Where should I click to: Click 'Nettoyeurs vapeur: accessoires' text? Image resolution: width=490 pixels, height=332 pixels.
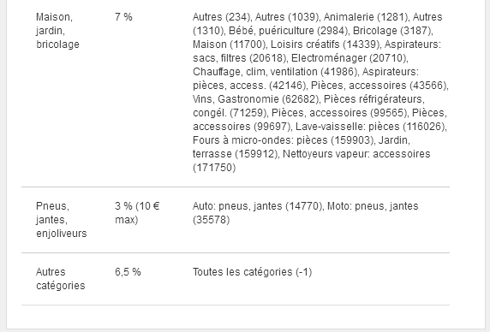[x=356, y=154]
